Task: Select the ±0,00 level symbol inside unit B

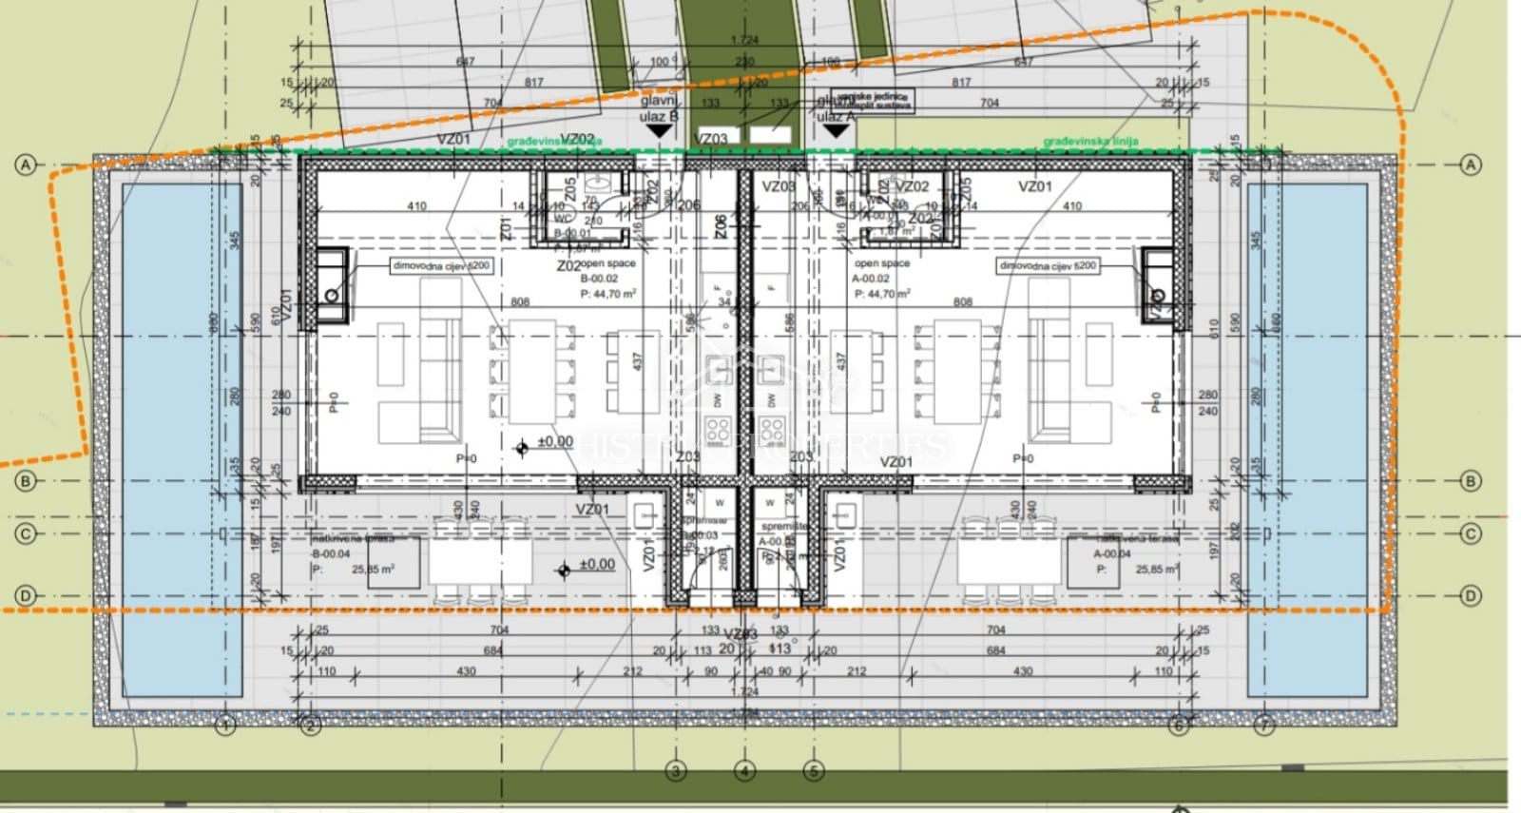Action: point(521,447)
